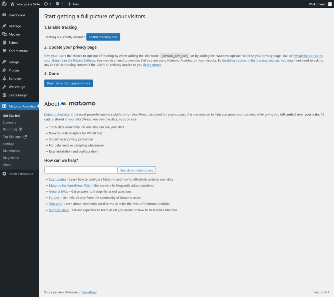Image resolution: width=334 pixels, height=297 pixels.
Task: Click the Plugins icon in sidebar
Action: coord(4,70)
